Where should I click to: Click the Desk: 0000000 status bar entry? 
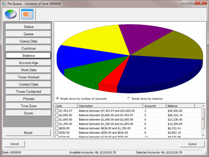click(35, 152)
